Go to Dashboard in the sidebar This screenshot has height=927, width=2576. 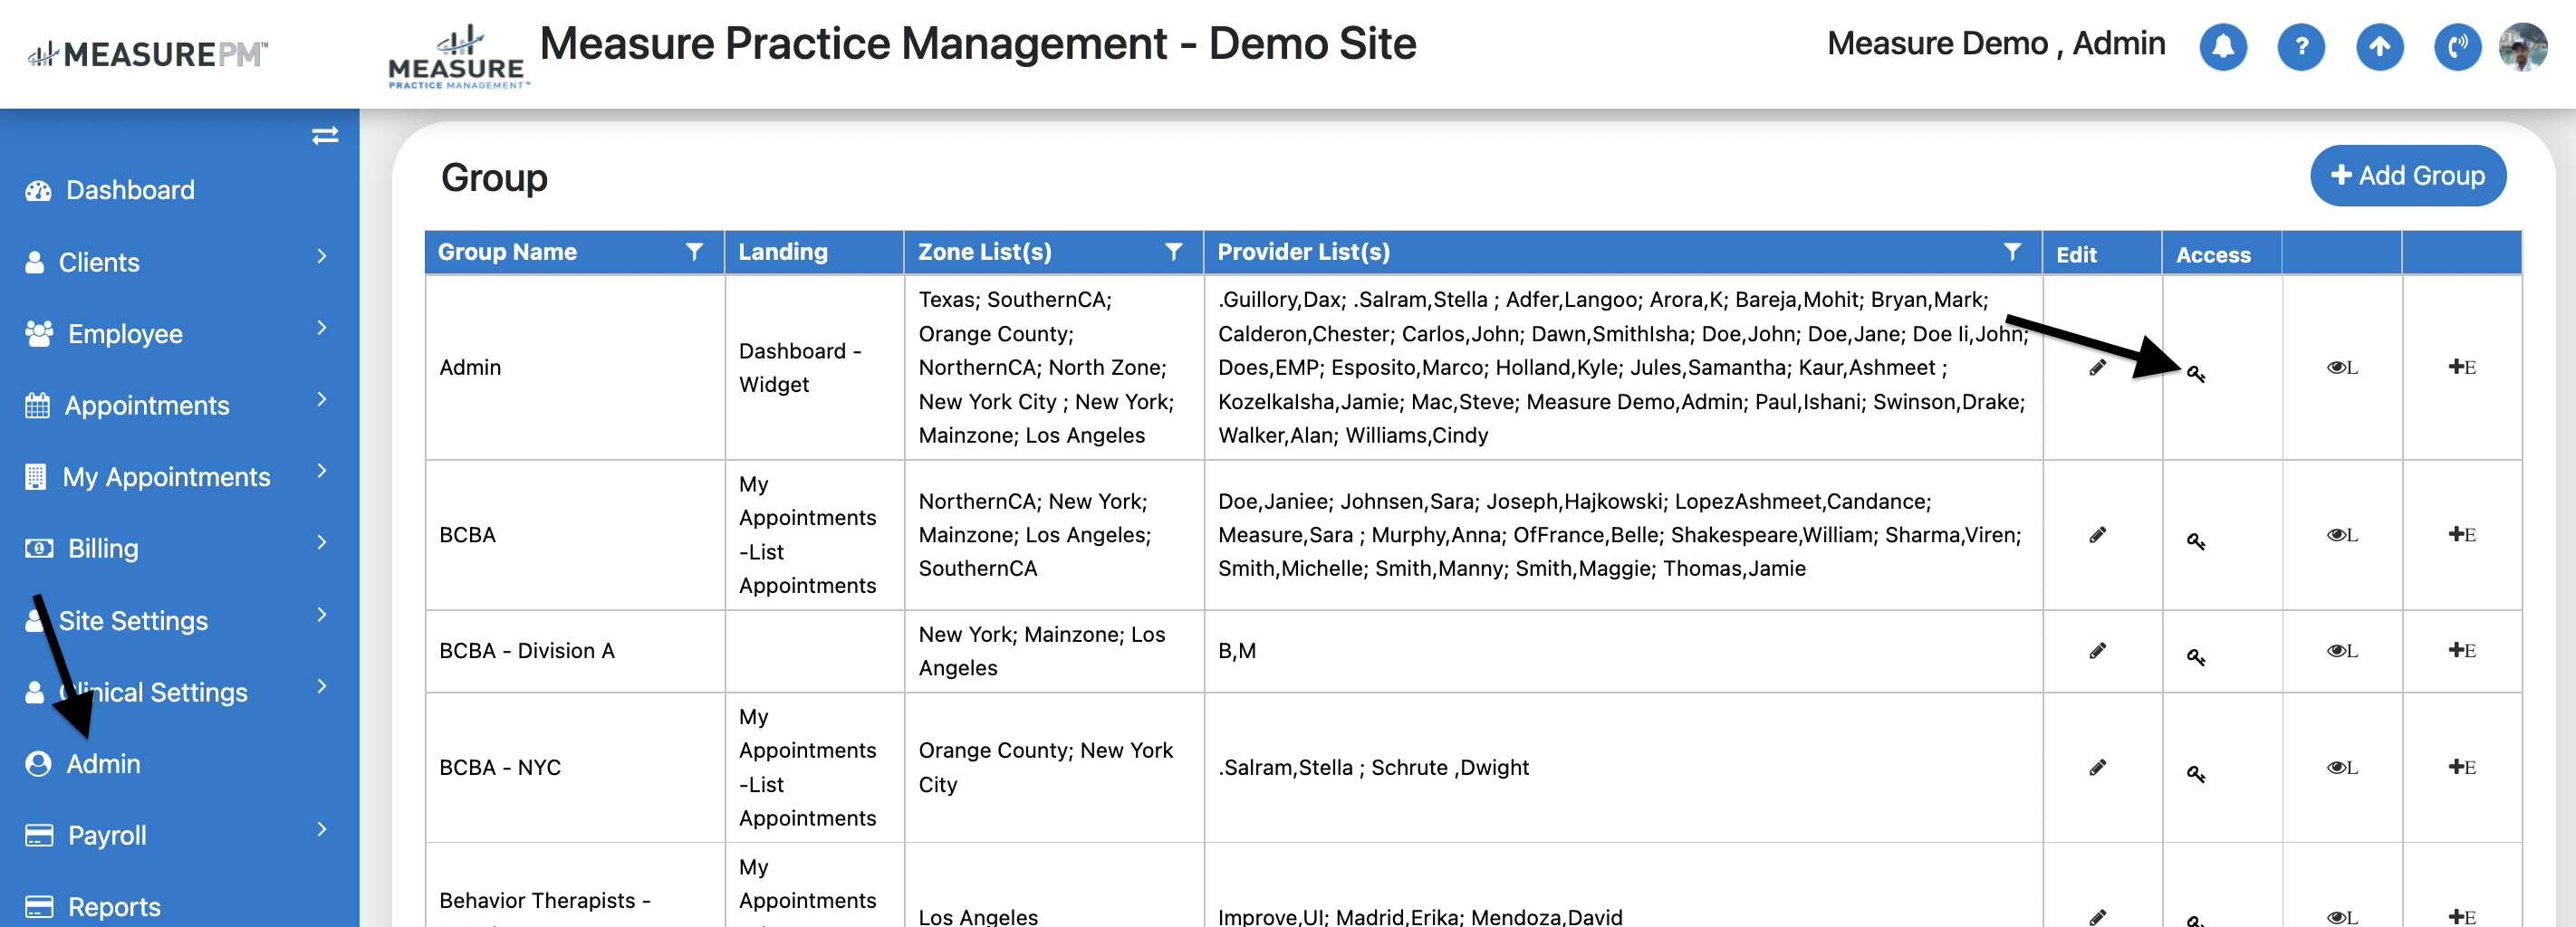point(130,191)
